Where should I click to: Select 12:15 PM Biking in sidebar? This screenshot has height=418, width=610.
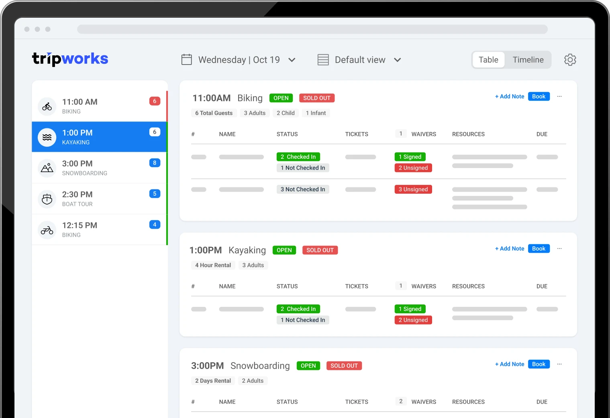99,230
